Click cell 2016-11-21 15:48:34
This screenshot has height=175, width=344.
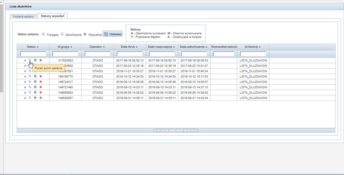click(194, 71)
